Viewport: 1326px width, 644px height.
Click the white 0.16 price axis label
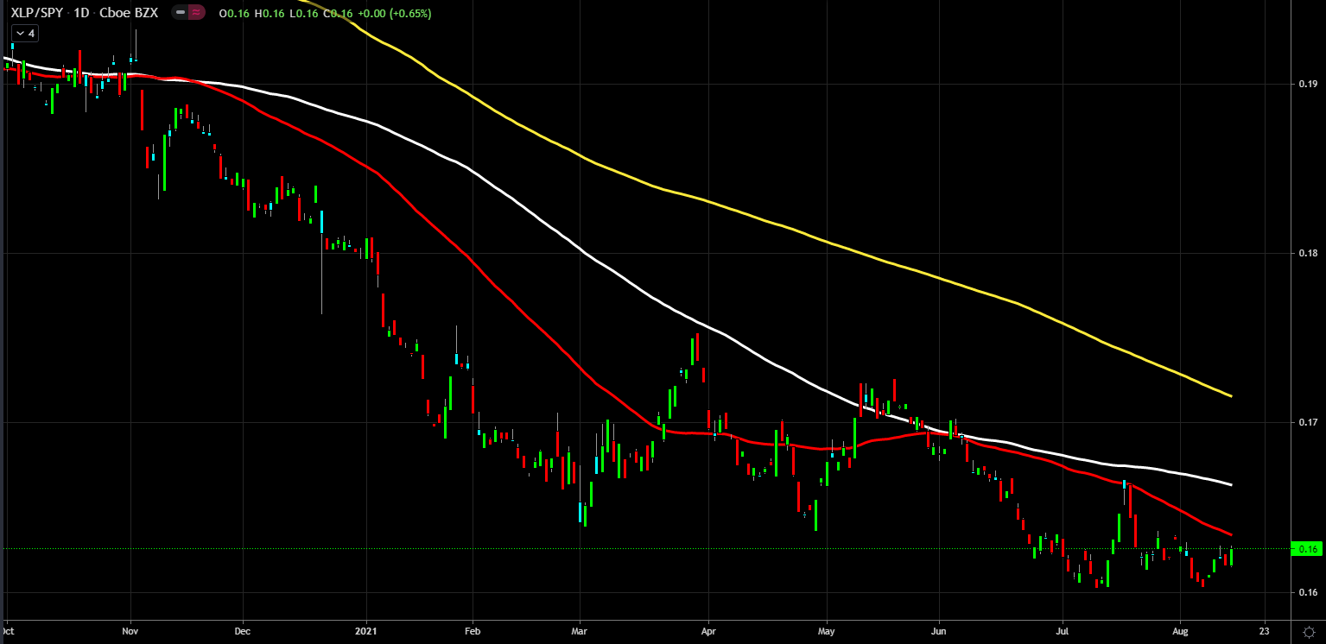pos(1307,592)
